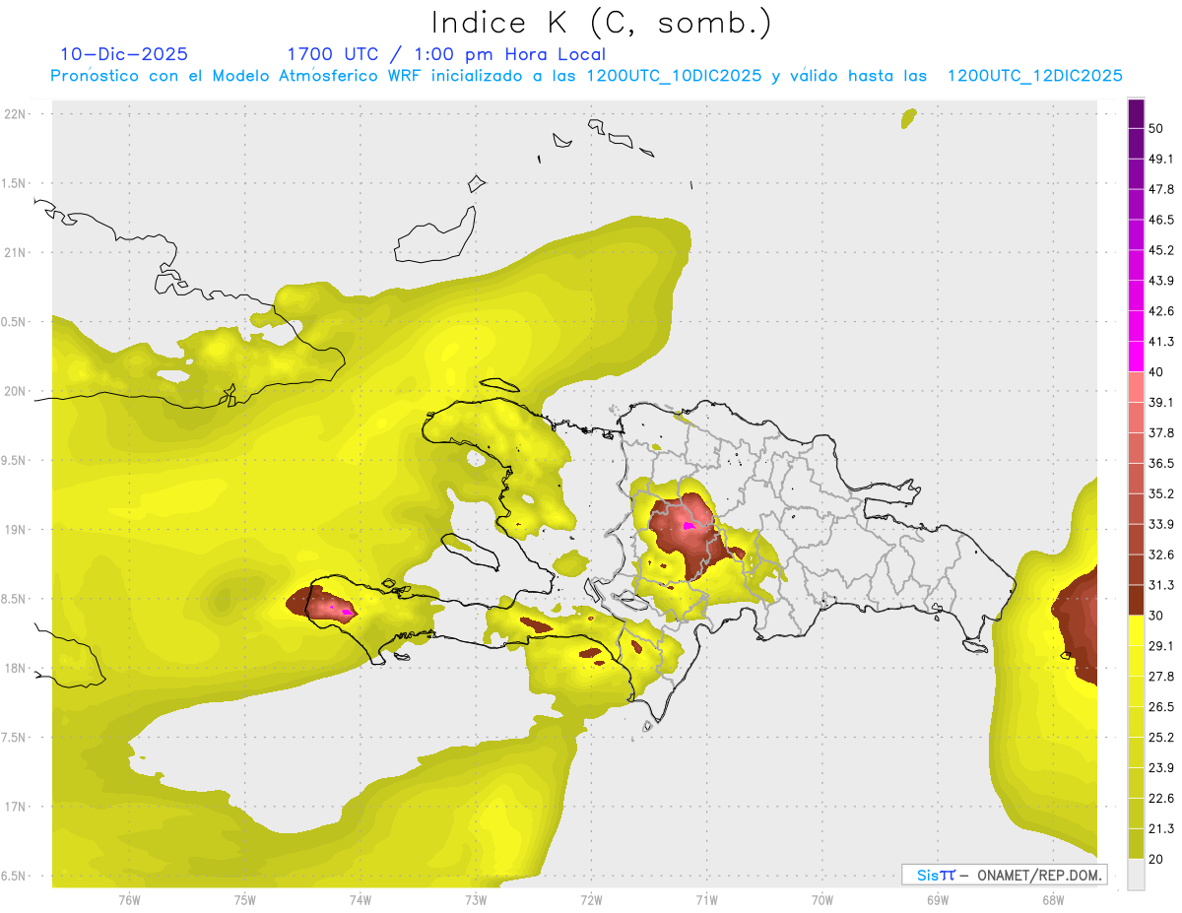Click the "75W" longitude label

tap(244, 900)
